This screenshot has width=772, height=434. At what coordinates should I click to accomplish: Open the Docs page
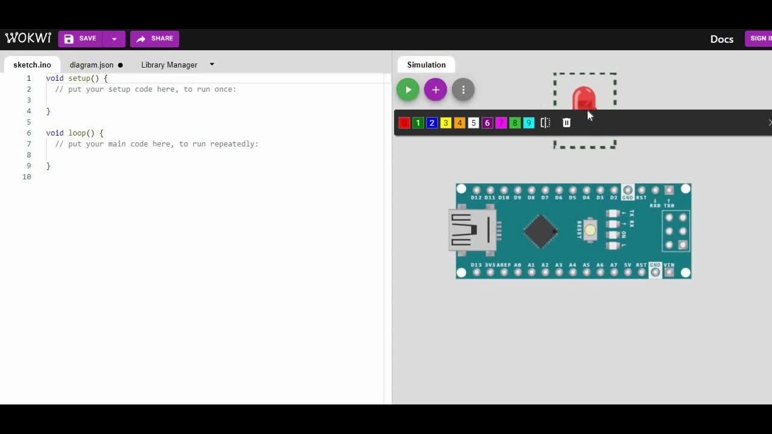pyautogui.click(x=721, y=39)
